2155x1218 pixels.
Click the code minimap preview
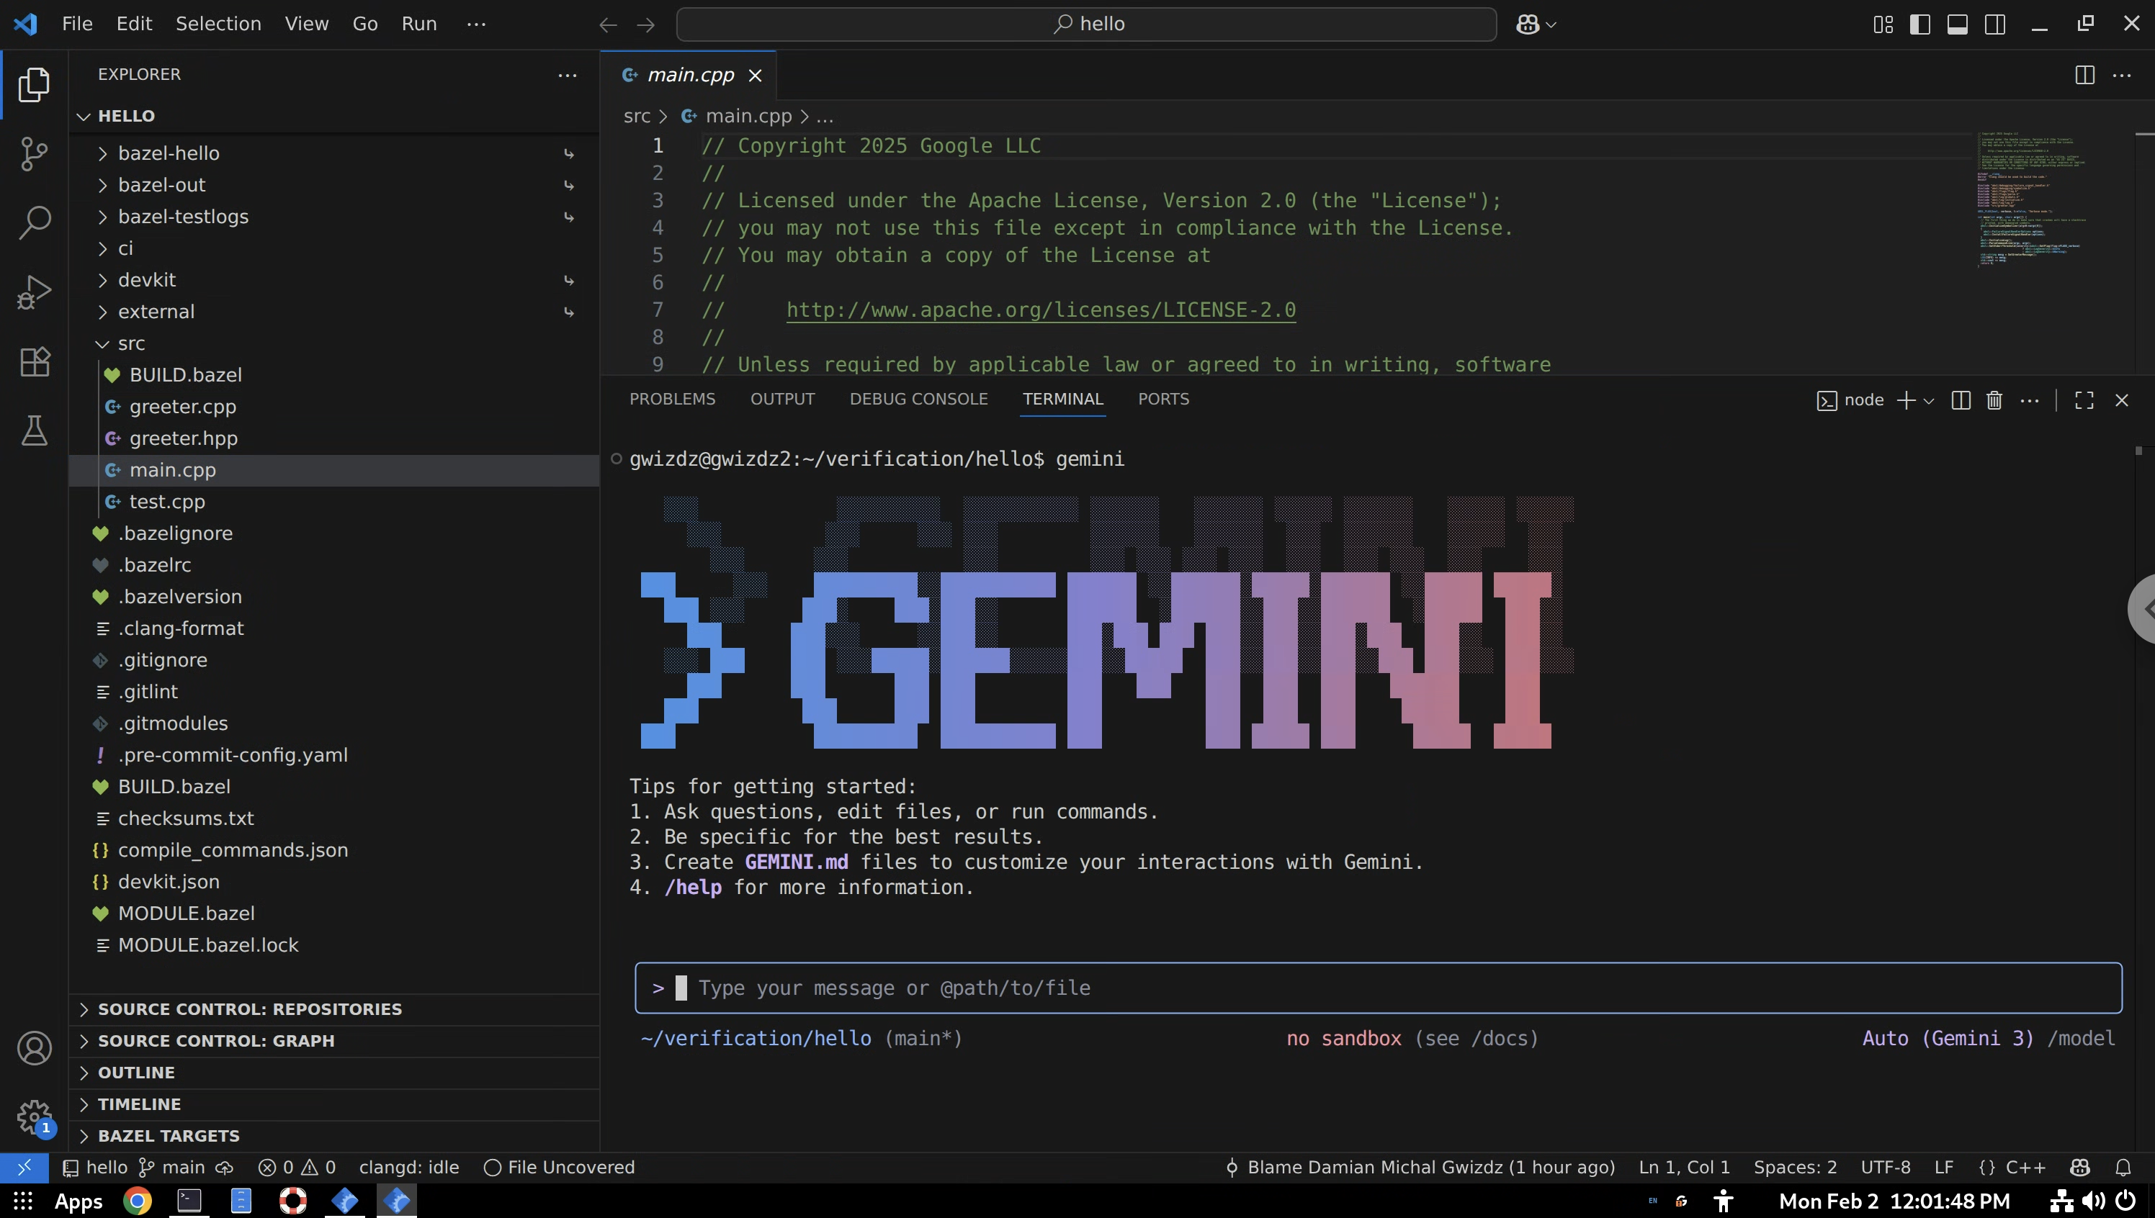(2032, 199)
